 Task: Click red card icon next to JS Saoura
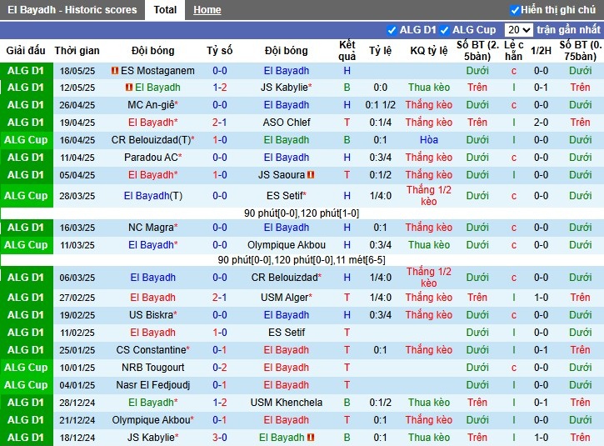tap(311, 175)
